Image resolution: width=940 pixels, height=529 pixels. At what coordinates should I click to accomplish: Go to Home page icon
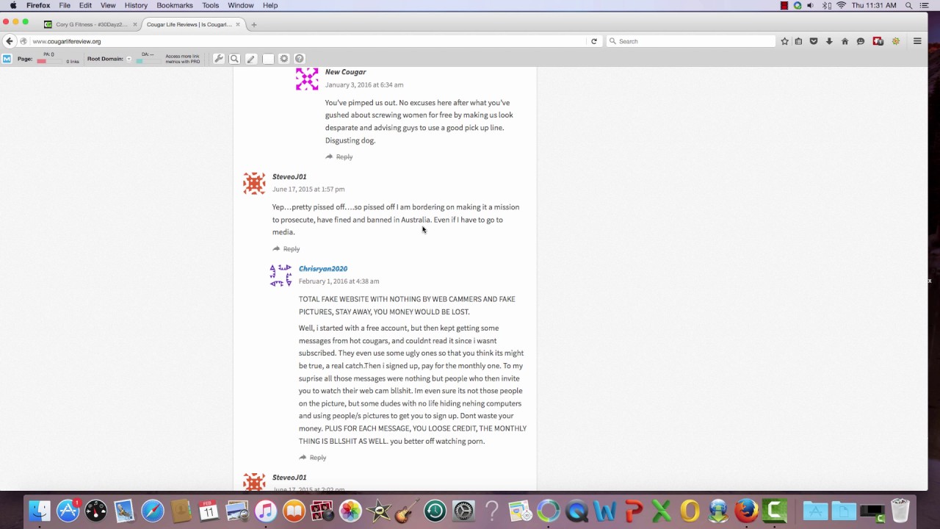point(845,41)
